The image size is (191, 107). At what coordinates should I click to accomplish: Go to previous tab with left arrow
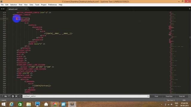click(2, 9)
